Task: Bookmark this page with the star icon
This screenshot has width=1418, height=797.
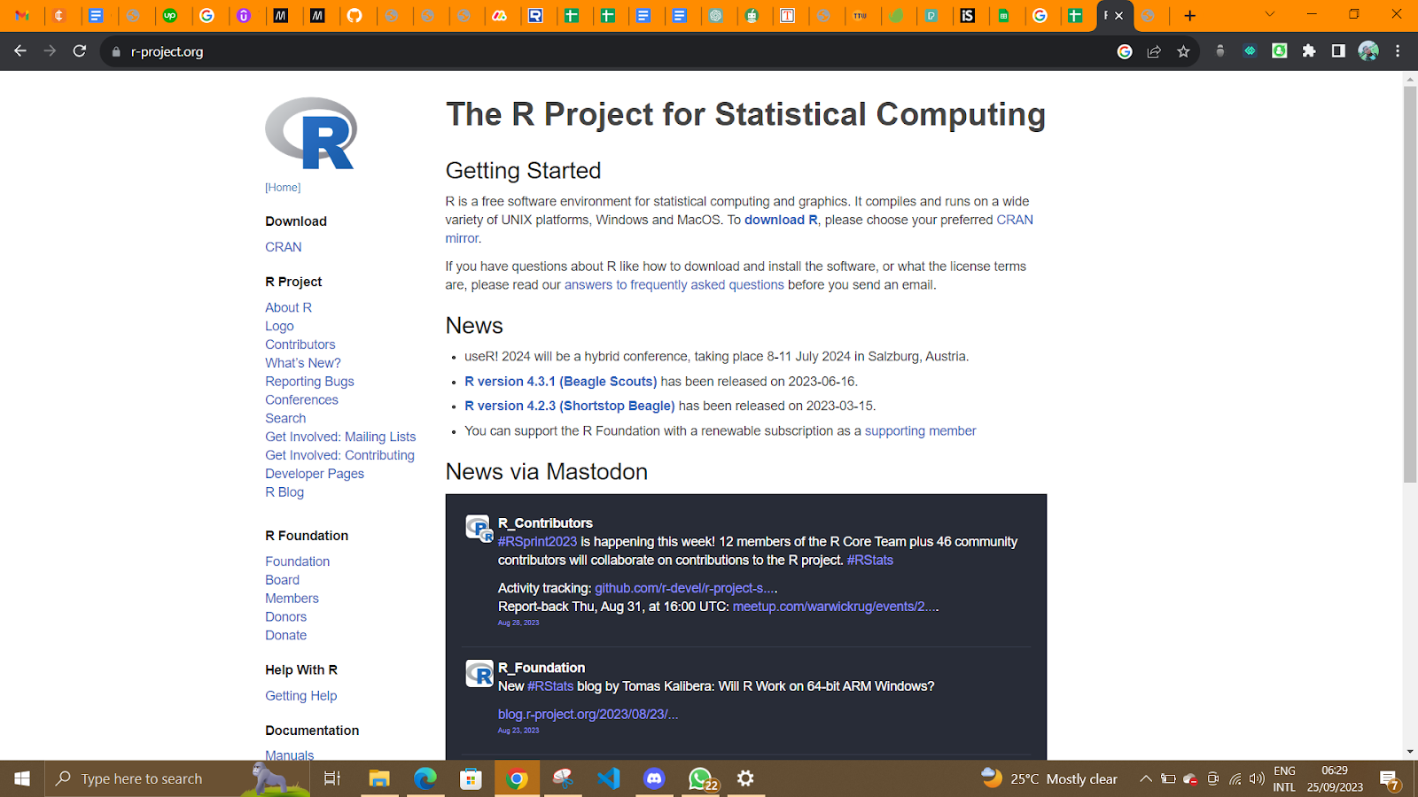Action: click(1183, 51)
